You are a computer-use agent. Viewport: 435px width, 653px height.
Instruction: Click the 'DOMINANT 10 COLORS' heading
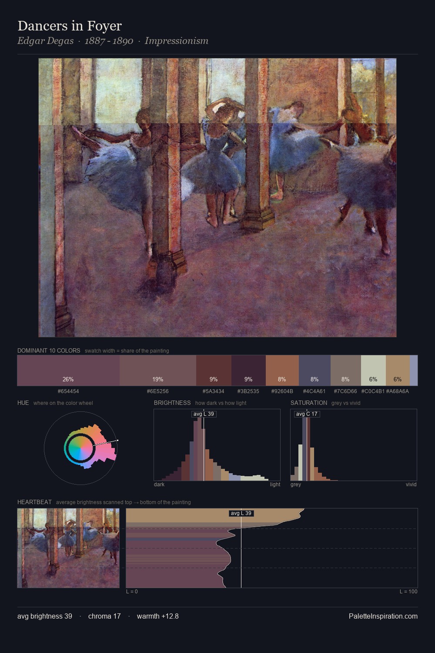click(49, 350)
